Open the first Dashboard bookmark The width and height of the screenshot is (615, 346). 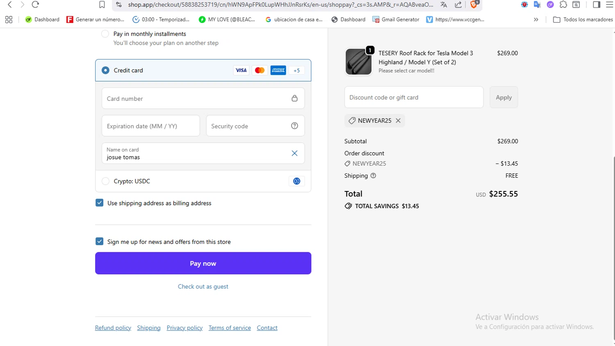[42, 20]
